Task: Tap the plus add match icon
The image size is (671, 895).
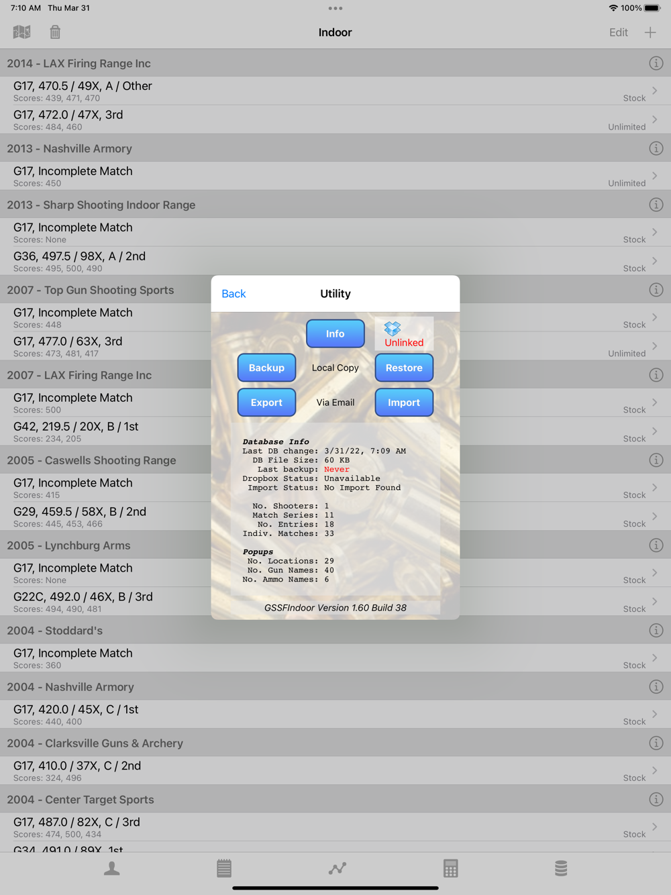Action: pos(650,32)
